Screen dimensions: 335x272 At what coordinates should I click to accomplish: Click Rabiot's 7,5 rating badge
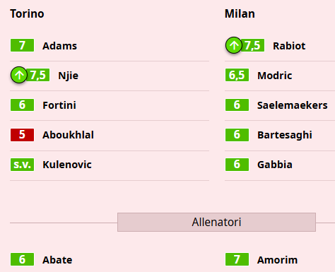click(252, 45)
